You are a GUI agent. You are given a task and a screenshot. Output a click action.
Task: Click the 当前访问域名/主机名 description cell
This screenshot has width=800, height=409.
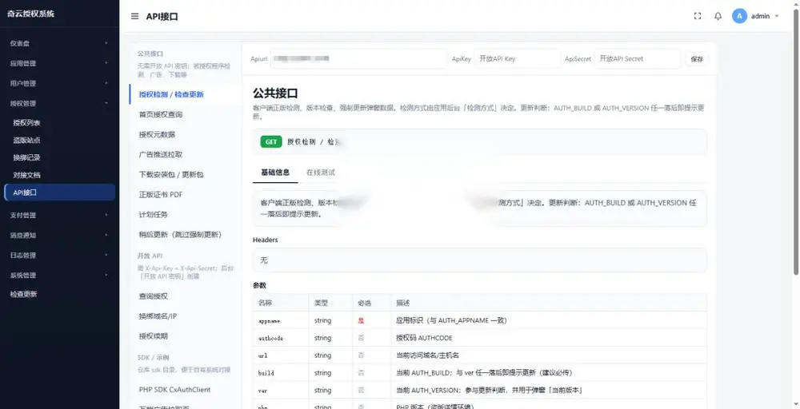[x=549, y=355]
